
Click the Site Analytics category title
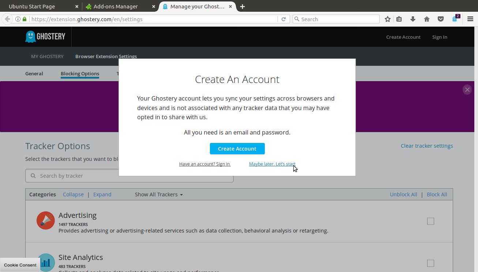(x=81, y=257)
